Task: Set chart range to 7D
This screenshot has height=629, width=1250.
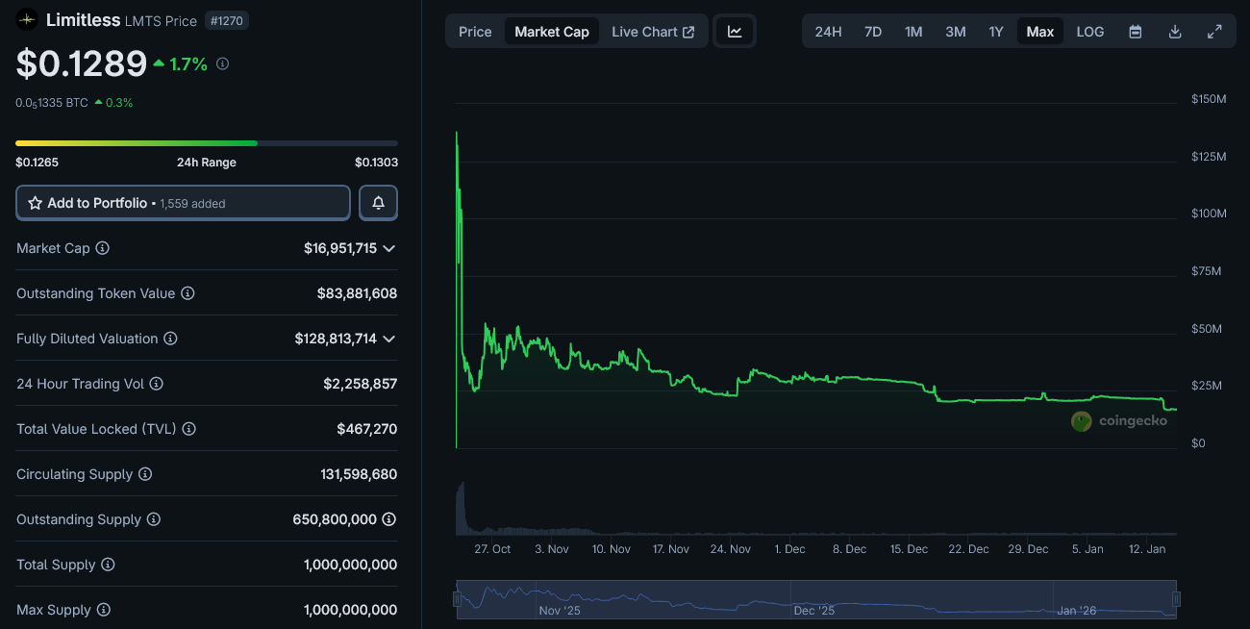Action: pos(873,32)
